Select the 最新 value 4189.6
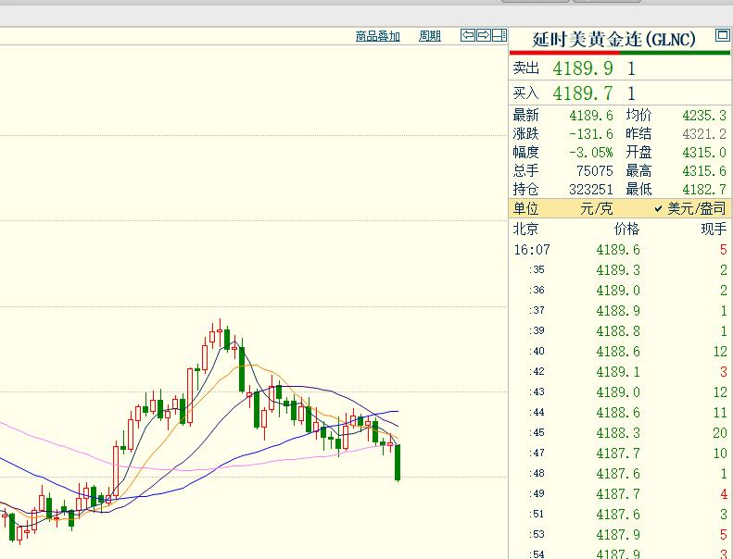The height and width of the screenshot is (559, 733). click(x=591, y=116)
